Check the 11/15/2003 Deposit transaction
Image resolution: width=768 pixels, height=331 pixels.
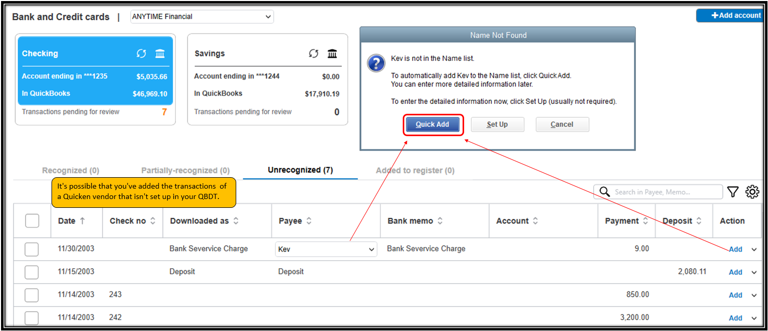click(x=32, y=272)
